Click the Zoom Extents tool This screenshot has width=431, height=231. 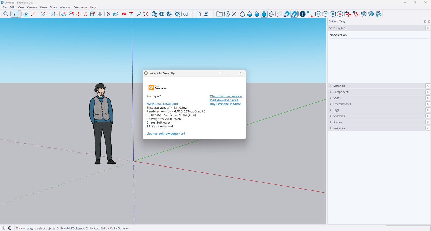[146, 14]
